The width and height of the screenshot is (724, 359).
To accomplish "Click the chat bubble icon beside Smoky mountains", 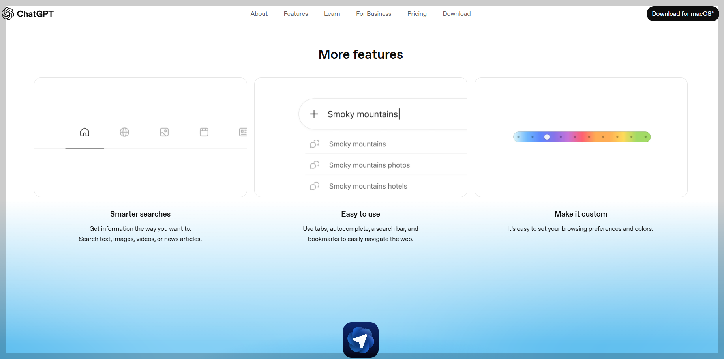I will coord(315,144).
